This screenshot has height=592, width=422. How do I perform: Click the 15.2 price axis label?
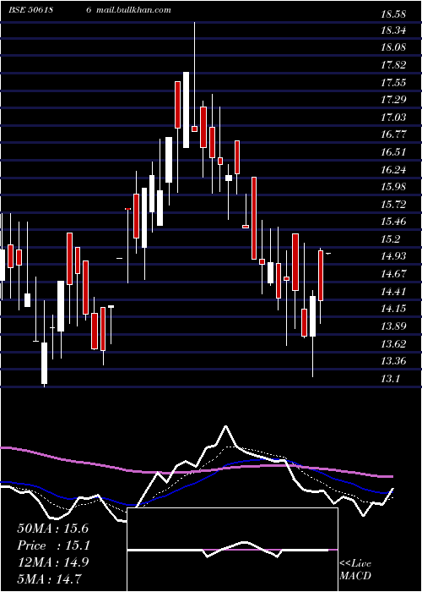click(390, 239)
